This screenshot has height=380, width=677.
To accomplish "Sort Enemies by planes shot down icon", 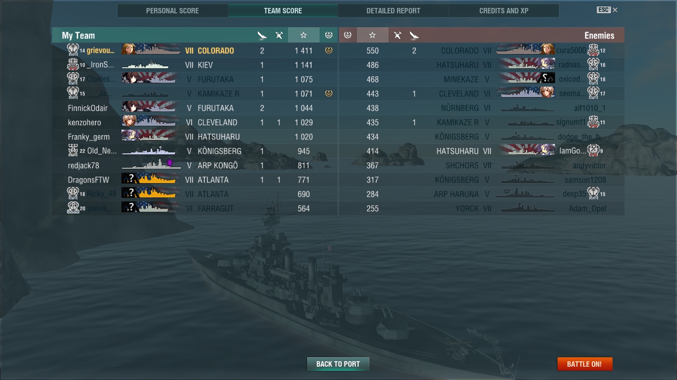I will click(397, 35).
